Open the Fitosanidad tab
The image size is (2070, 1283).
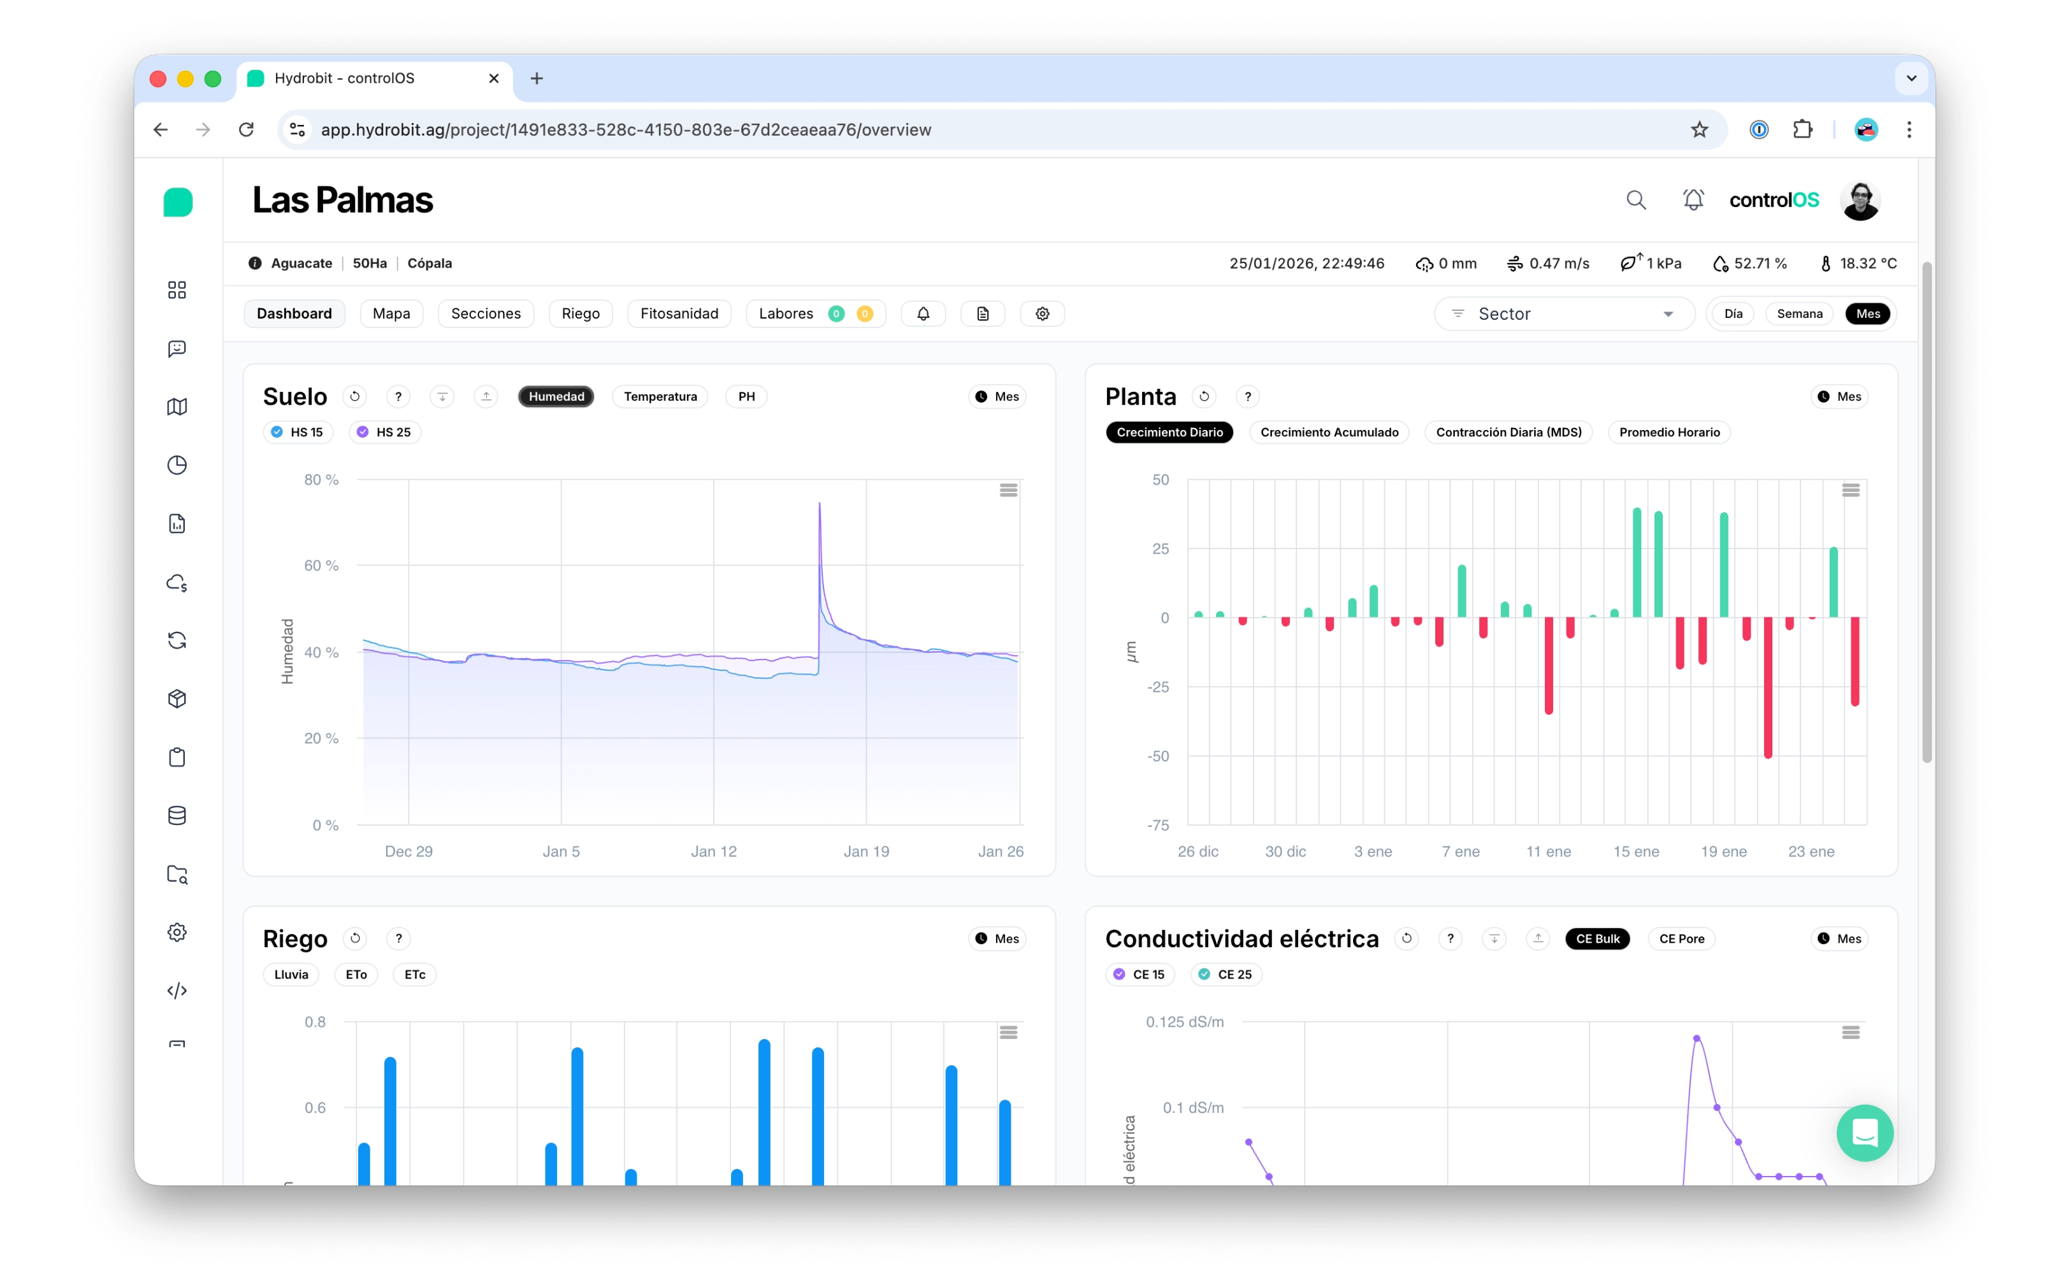(679, 314)
